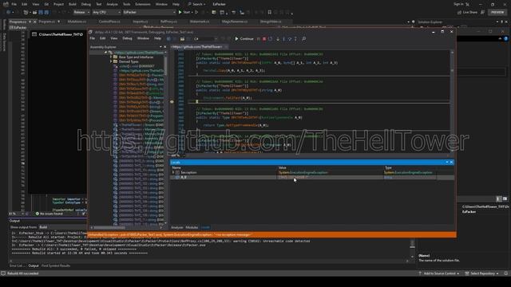Click the Live Share icon in Visual Studio
Screen dimensions: 511x287
coord(460,12)
